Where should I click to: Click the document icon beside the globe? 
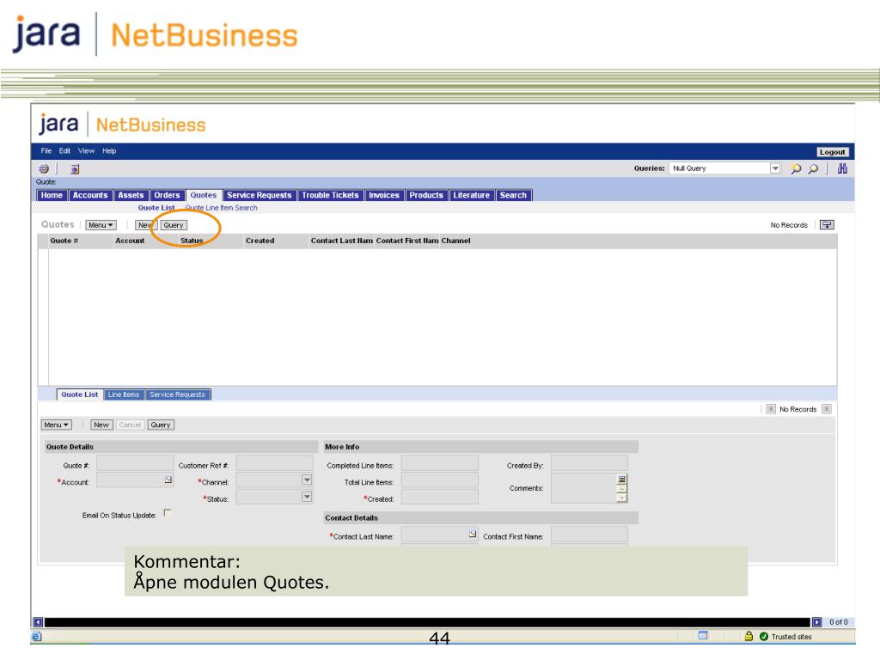click(75, 168)
